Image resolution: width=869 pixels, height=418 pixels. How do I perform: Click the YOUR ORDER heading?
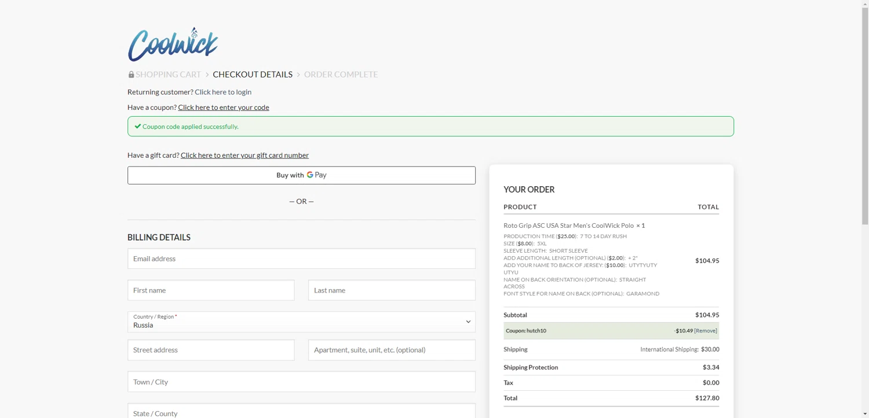point(529,190)
